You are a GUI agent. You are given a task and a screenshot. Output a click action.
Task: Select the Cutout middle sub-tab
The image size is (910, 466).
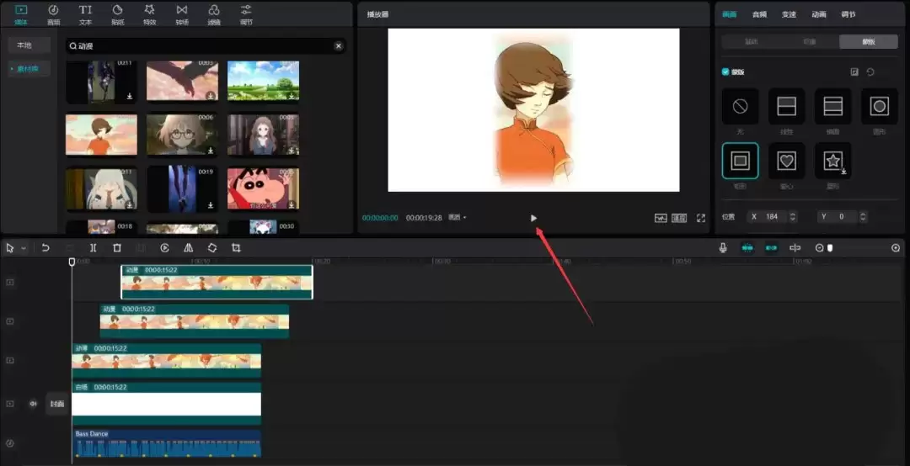tap(810, 42)
